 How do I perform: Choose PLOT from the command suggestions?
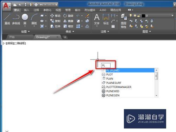(128, 75)
